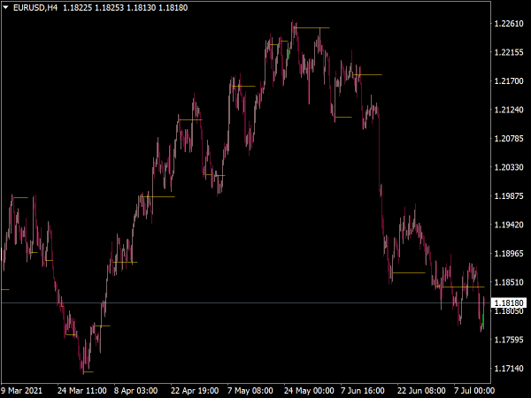Click the 1.21700 price scale label
531x398 pixels.
tap(509, 80)
